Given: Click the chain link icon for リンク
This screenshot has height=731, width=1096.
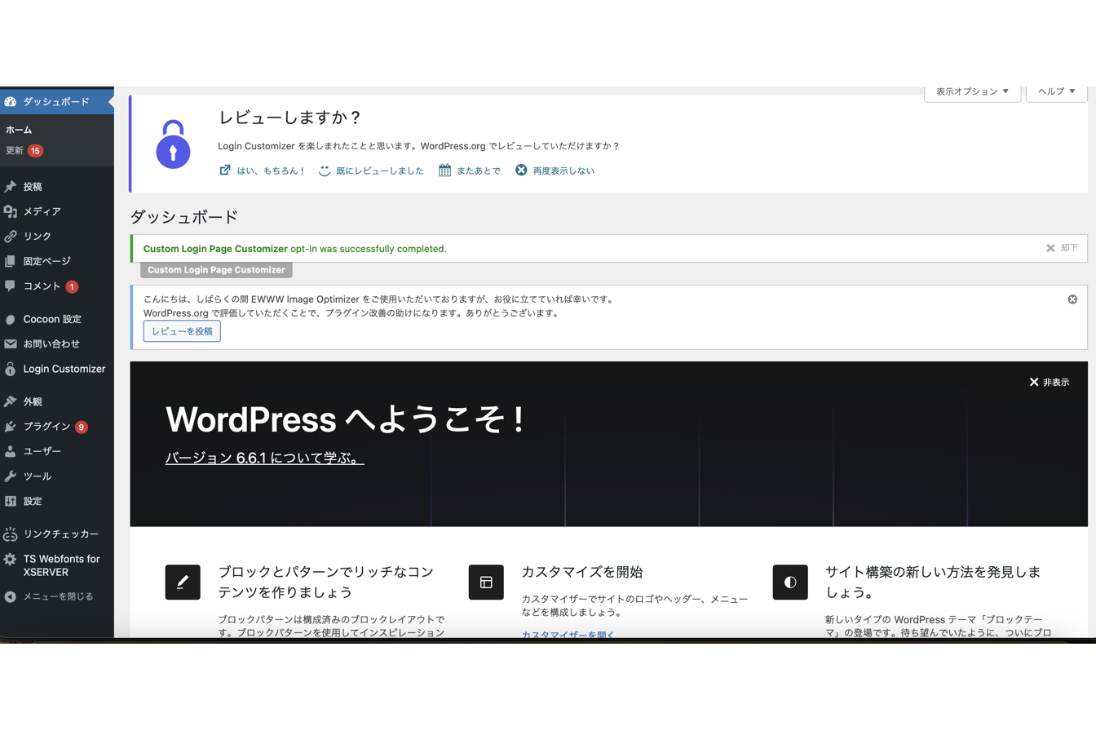Looking at the screenshot, I should (x=11, y=237).
